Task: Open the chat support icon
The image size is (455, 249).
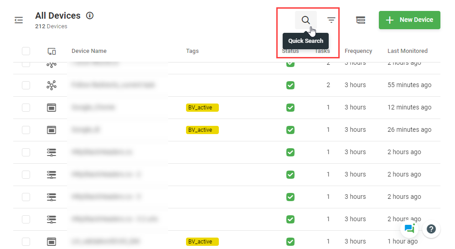Action: click(x=409, y=228)
